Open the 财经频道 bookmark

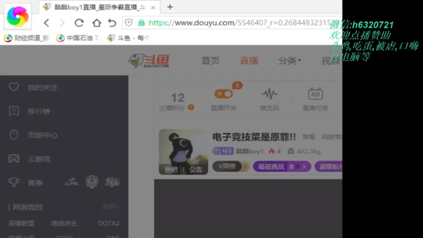click(x=26, y=38)
